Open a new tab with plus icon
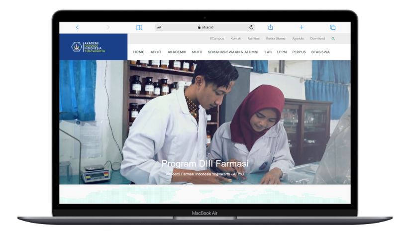 [302, 27]
